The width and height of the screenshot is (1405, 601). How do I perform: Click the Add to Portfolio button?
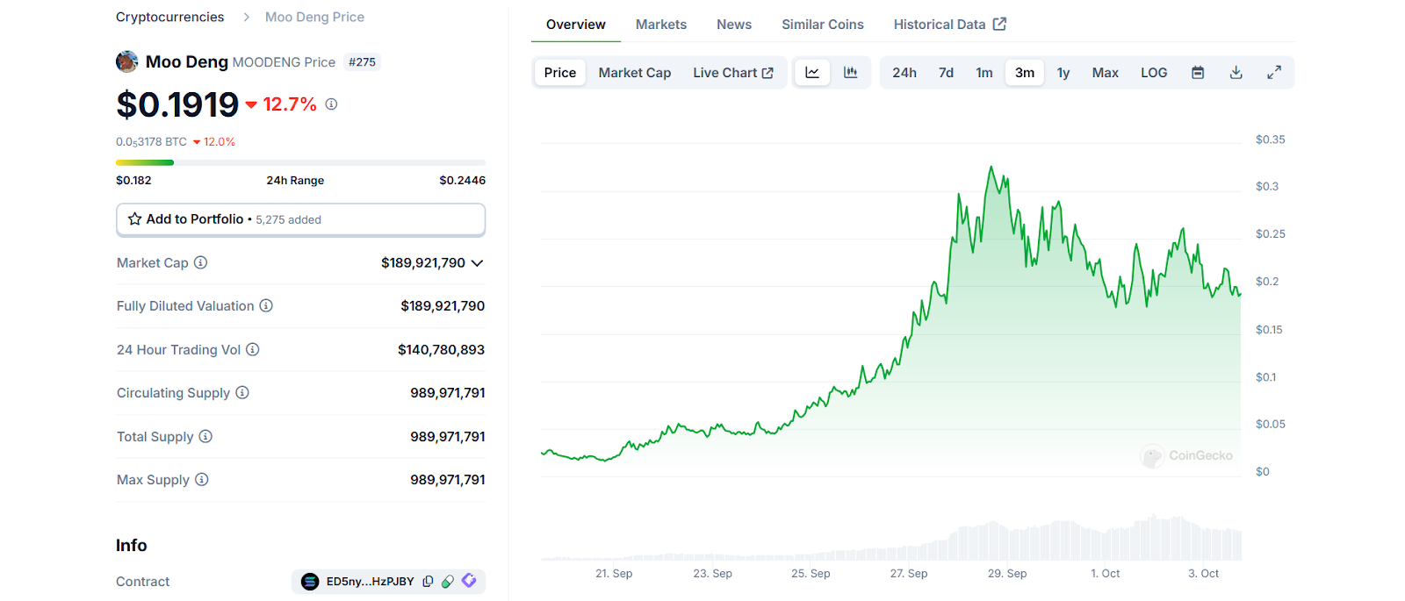[x=300, y=219]
